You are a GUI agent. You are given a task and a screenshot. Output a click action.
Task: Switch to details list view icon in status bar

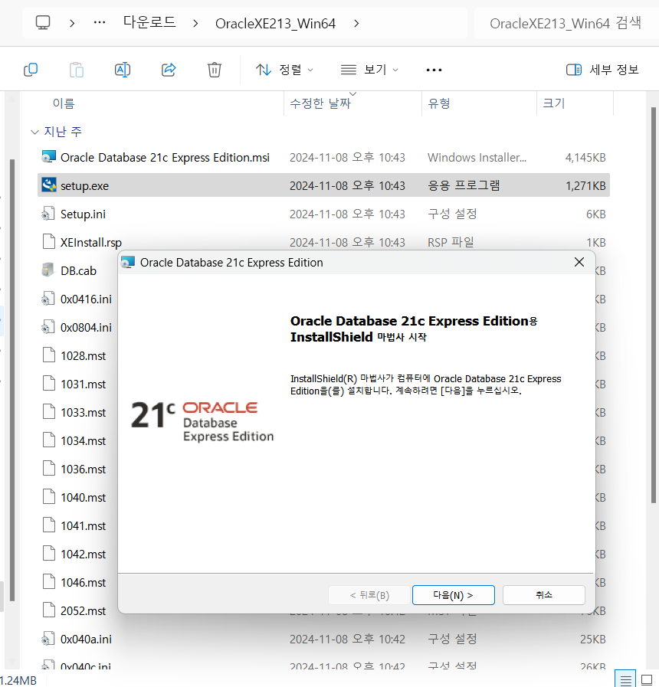(x=625, y=679)
